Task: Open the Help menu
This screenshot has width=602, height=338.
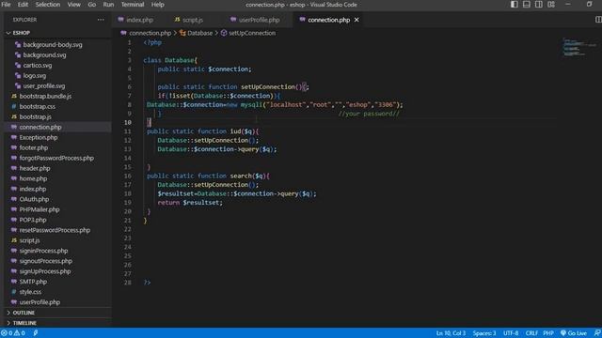Action: pos(157,5)
